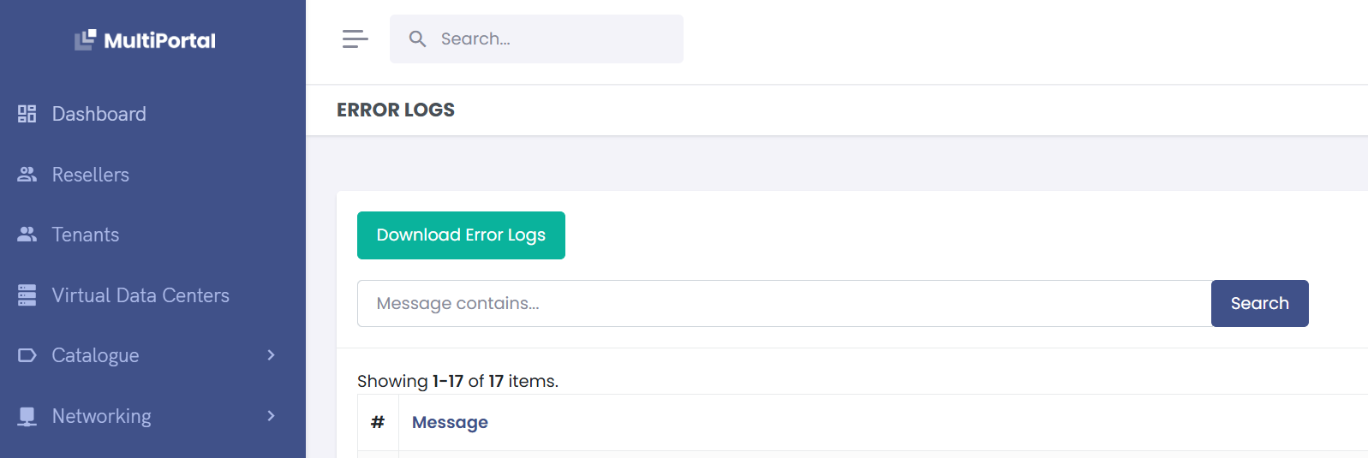Click the Catalogue label icon
The width and height of the screenshot is (1368, 458).
pyautogui.click(x=27, y=355)
